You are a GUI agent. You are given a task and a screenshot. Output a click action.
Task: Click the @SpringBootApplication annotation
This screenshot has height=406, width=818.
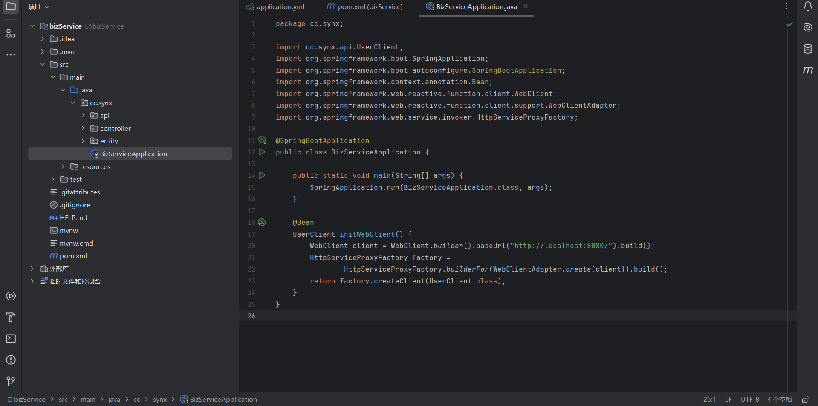(323, 140)
